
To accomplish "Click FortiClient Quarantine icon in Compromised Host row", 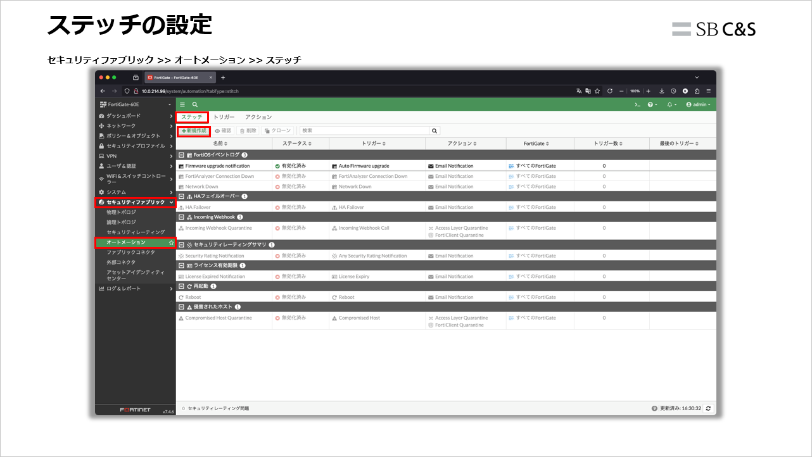I will [x=431, y=325].
